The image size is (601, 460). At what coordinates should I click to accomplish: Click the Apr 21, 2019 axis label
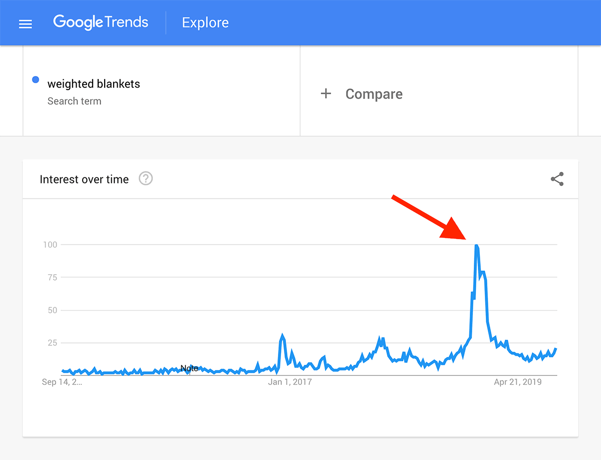[518, 382]
